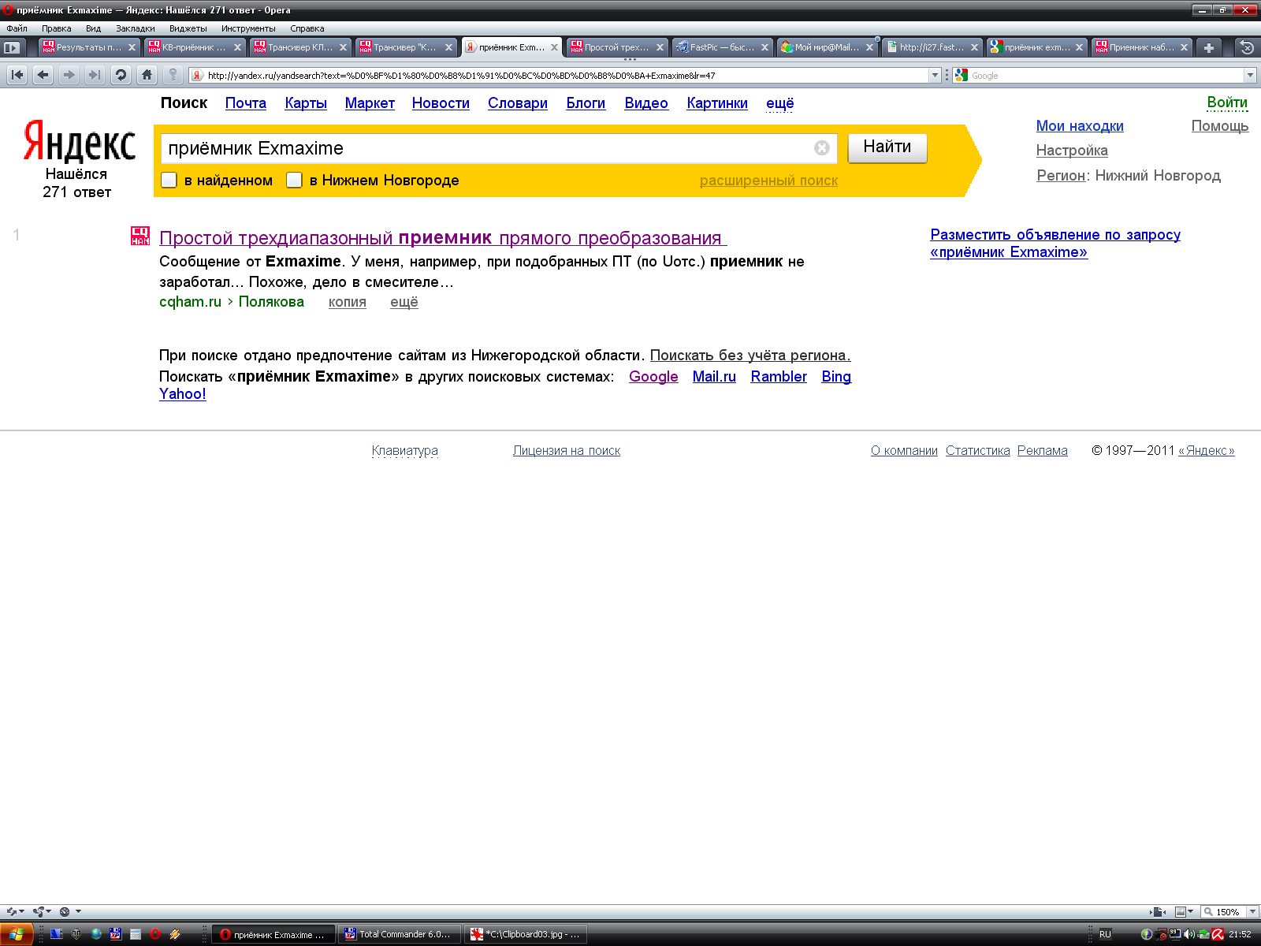Open the Правка menu
The width and height of the screenshot is (1261, 946).
(x=56, y=28)
